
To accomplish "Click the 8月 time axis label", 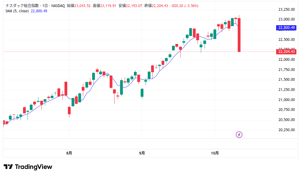I will coord(69,153).
